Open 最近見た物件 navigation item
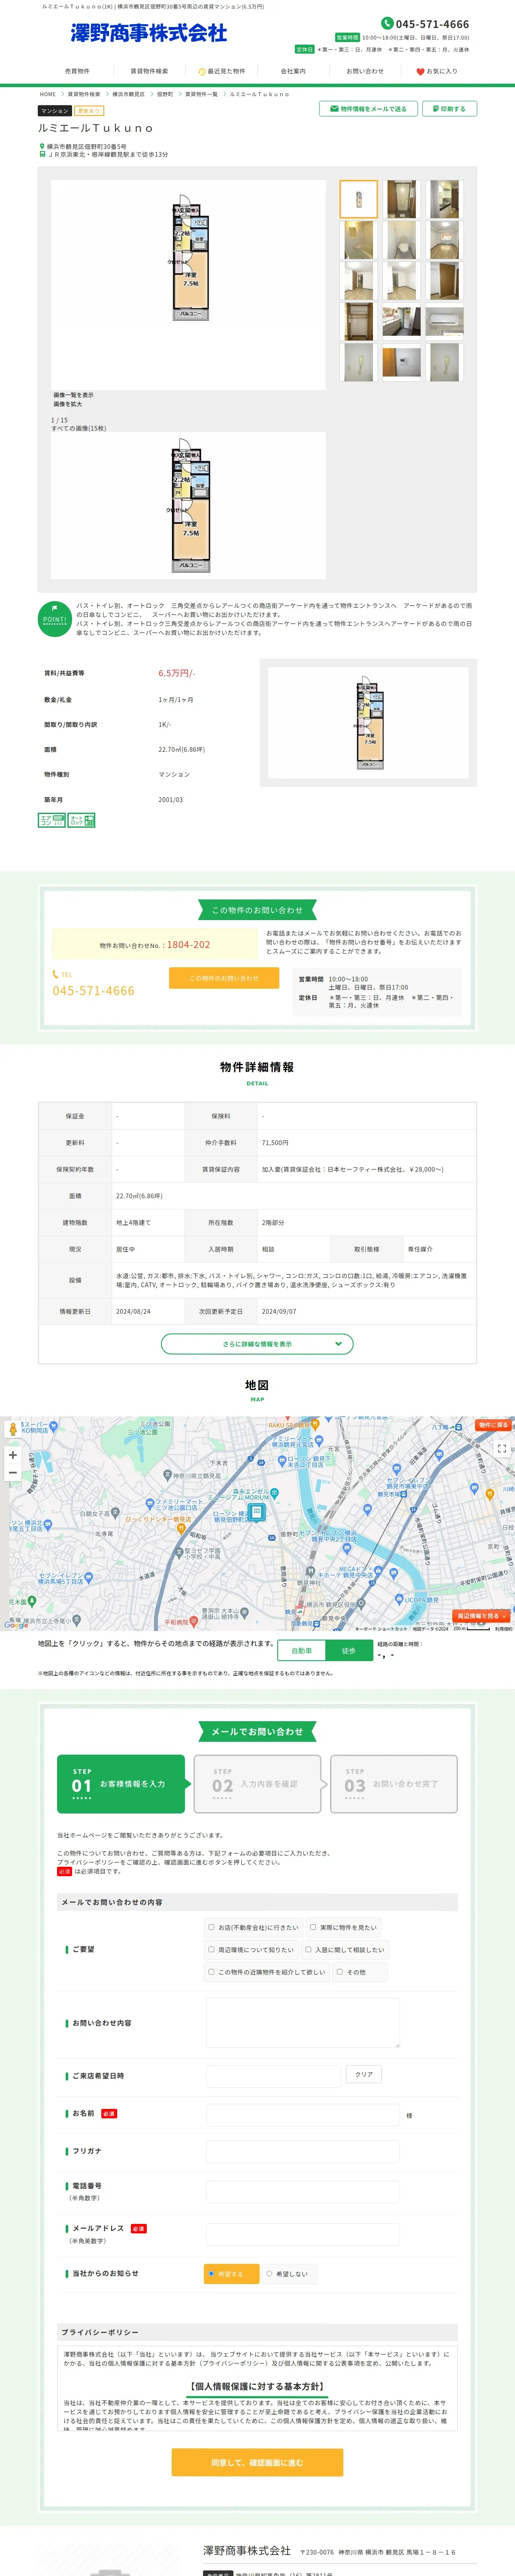The width and height of the screenshot is (515, 2576). pyautogui.click(x=221, y=71)
